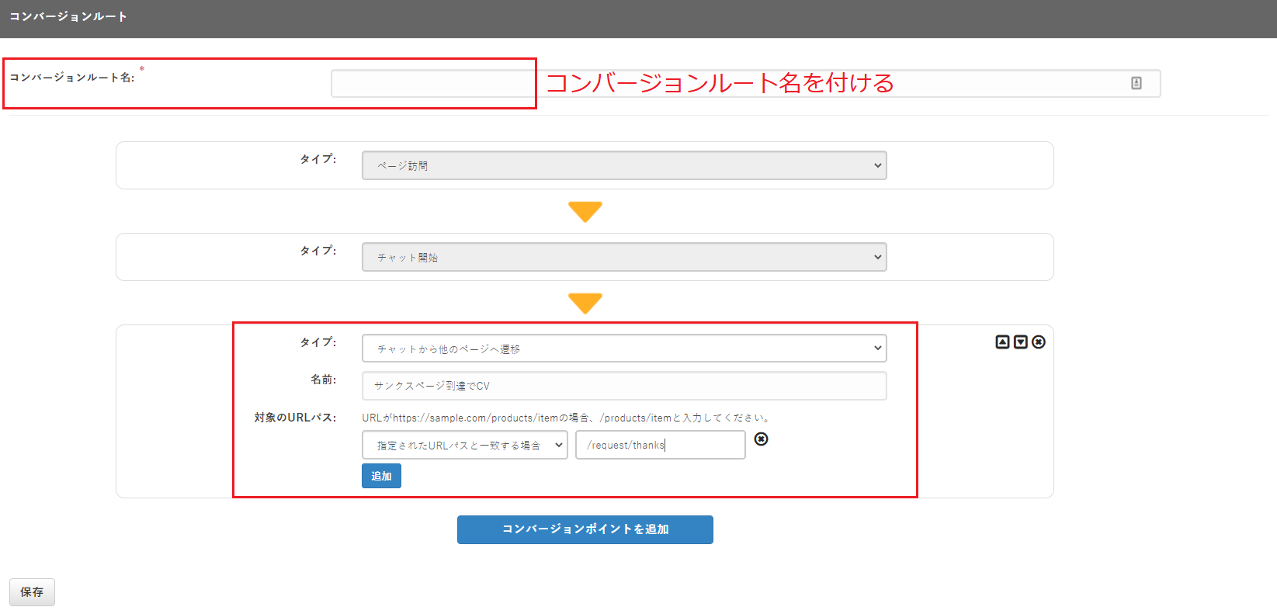Open the ページ訪問 type dropdown
The image size is (1277, 614).
[624, 165]
